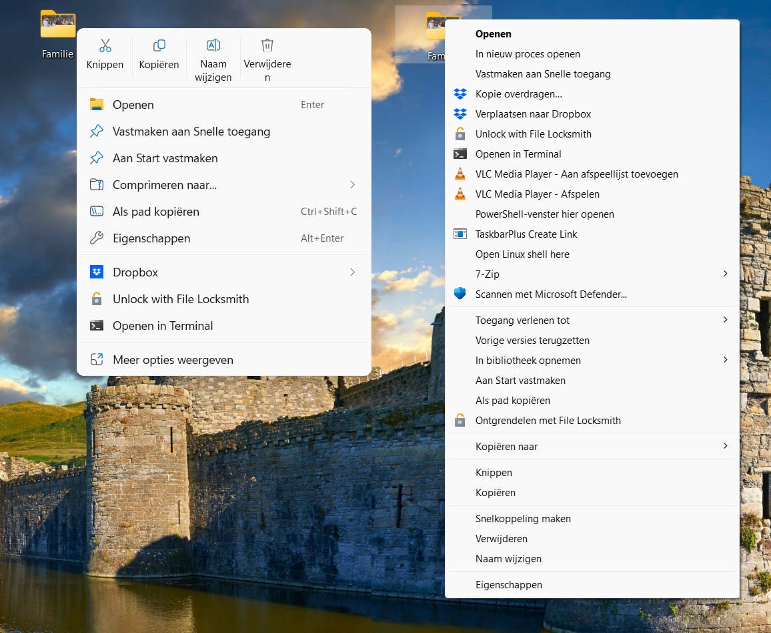The width and height of the screenshot is (771, 633).
Task: Click the trash can Verwijderen icon
Action: [x=267, y=46]
